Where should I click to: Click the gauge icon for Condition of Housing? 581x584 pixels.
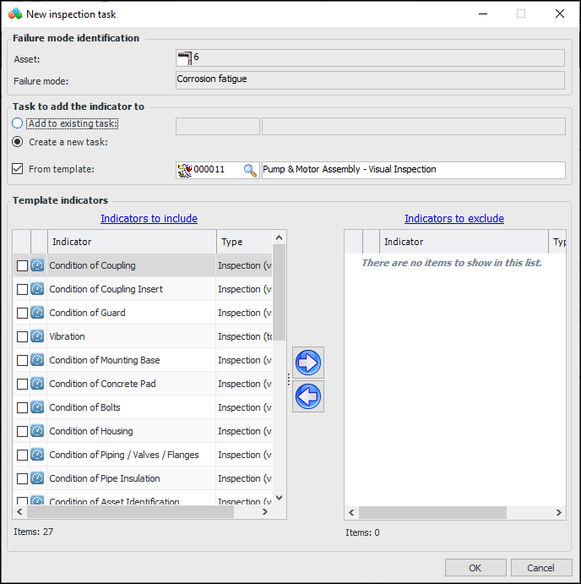(x=37, y=431)
